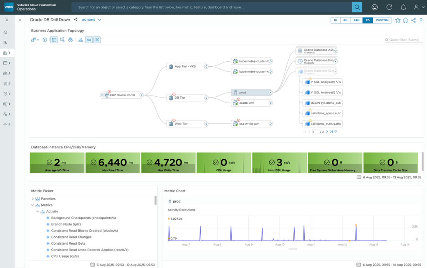The width and height of the screenshot is (427, 268).
Task: Open the notifications bell
Action: 403,7
